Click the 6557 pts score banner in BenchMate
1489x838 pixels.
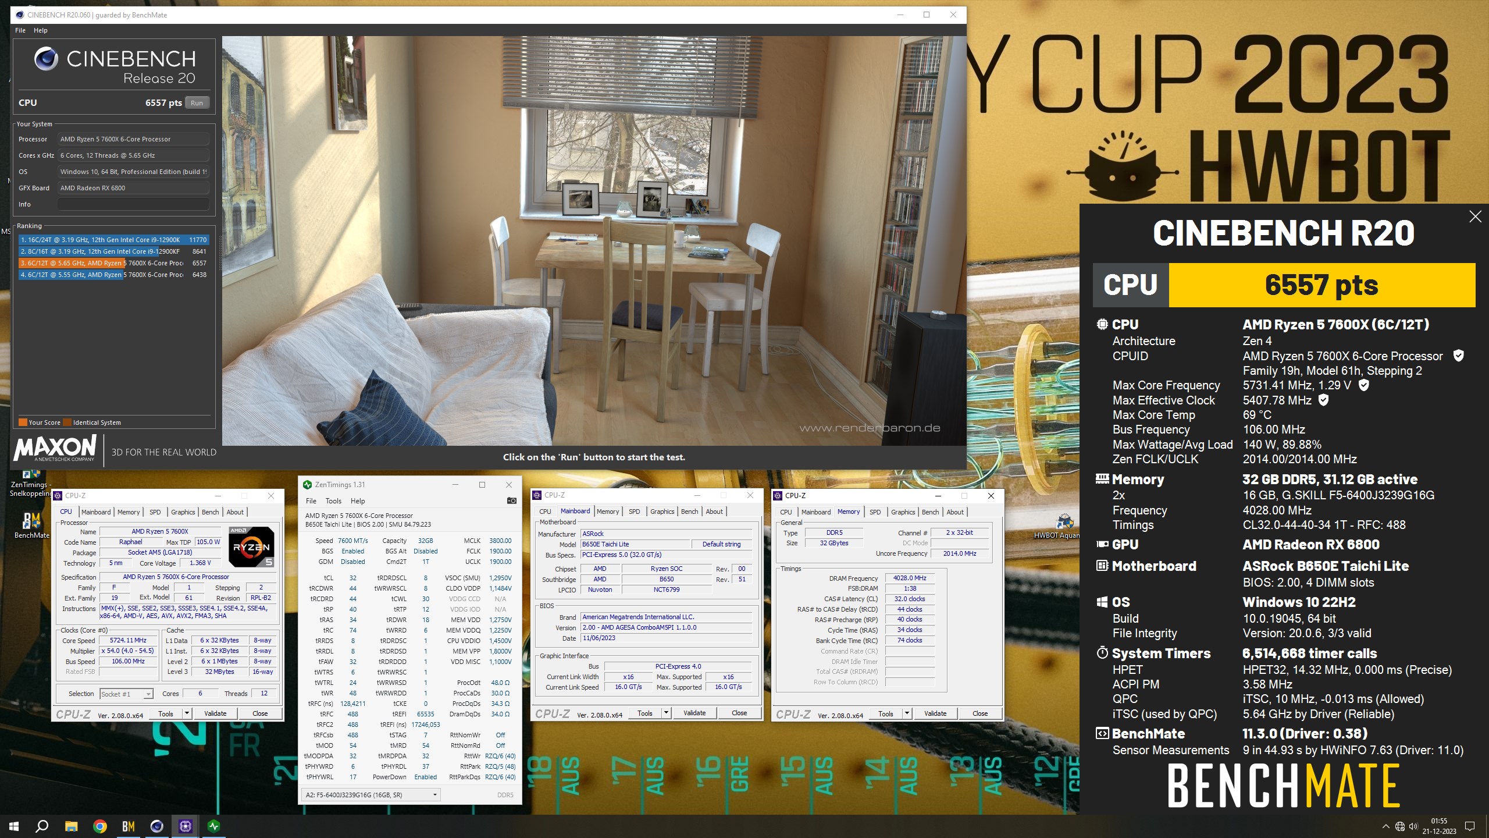(x=1321, y=285)
